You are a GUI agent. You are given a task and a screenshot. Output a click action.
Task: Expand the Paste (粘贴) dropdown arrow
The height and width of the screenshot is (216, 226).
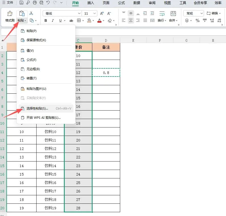pos(25,21)
